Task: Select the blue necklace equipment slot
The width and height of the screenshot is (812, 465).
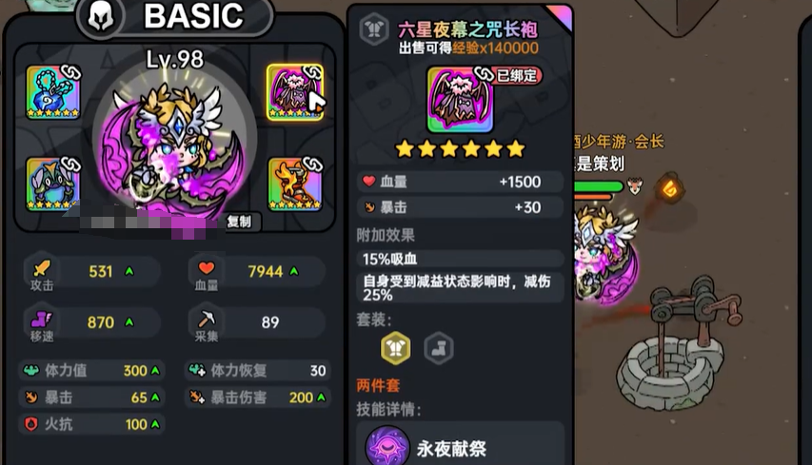Action: 53,92
